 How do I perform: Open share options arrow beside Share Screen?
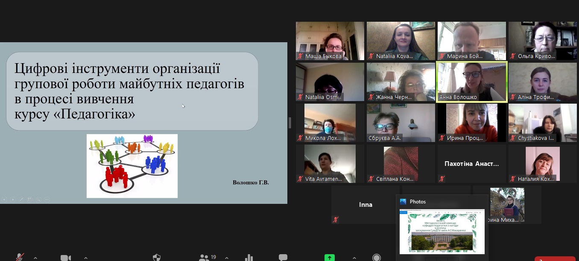354,258
